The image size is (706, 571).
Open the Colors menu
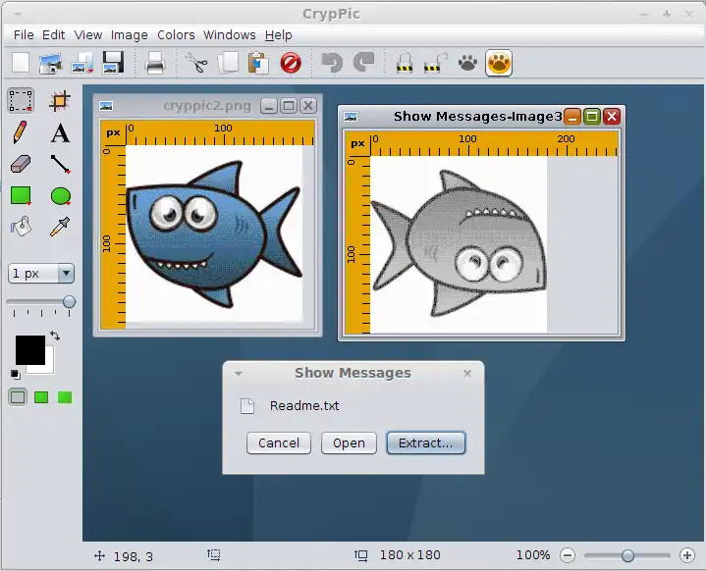(x=176, y=35)
